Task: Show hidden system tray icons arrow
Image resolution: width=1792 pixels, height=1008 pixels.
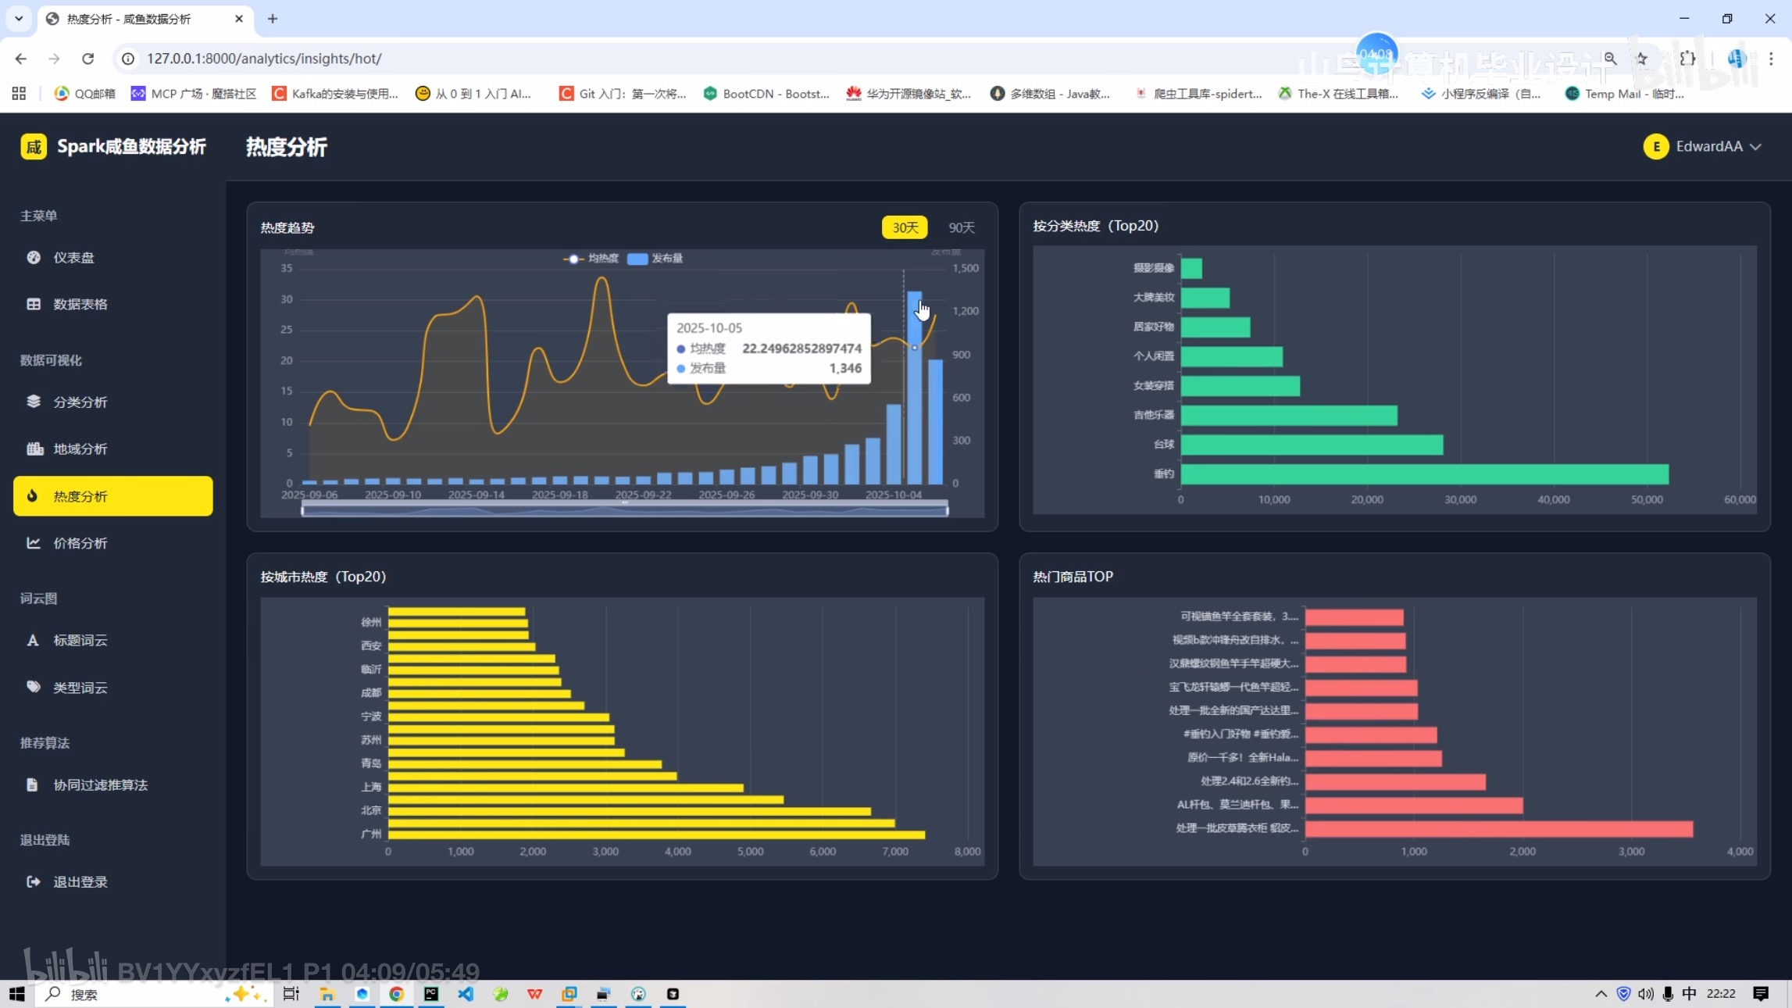Action: (1601, 994)
